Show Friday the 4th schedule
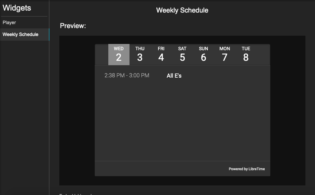 pyautogui.click(x=161, y=55)
